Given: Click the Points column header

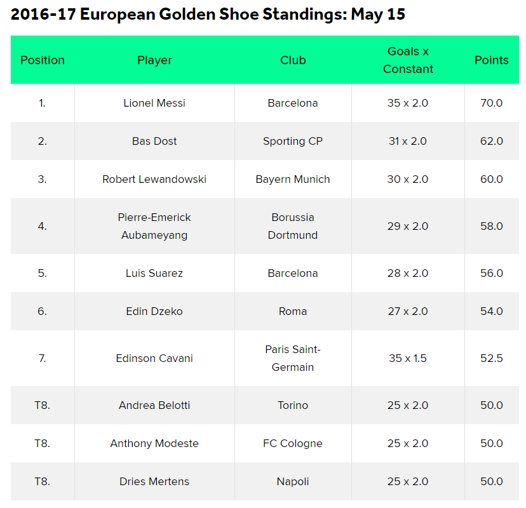Looking at the screenshot, I should pos(491,60).
